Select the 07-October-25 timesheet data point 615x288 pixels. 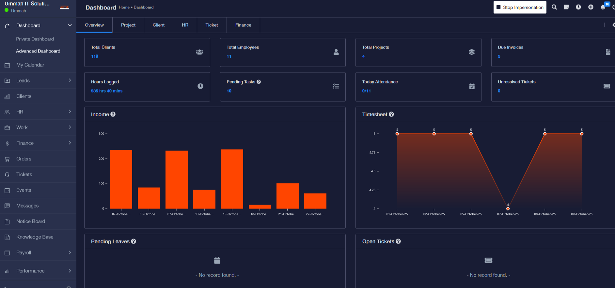tap(508, 209)
